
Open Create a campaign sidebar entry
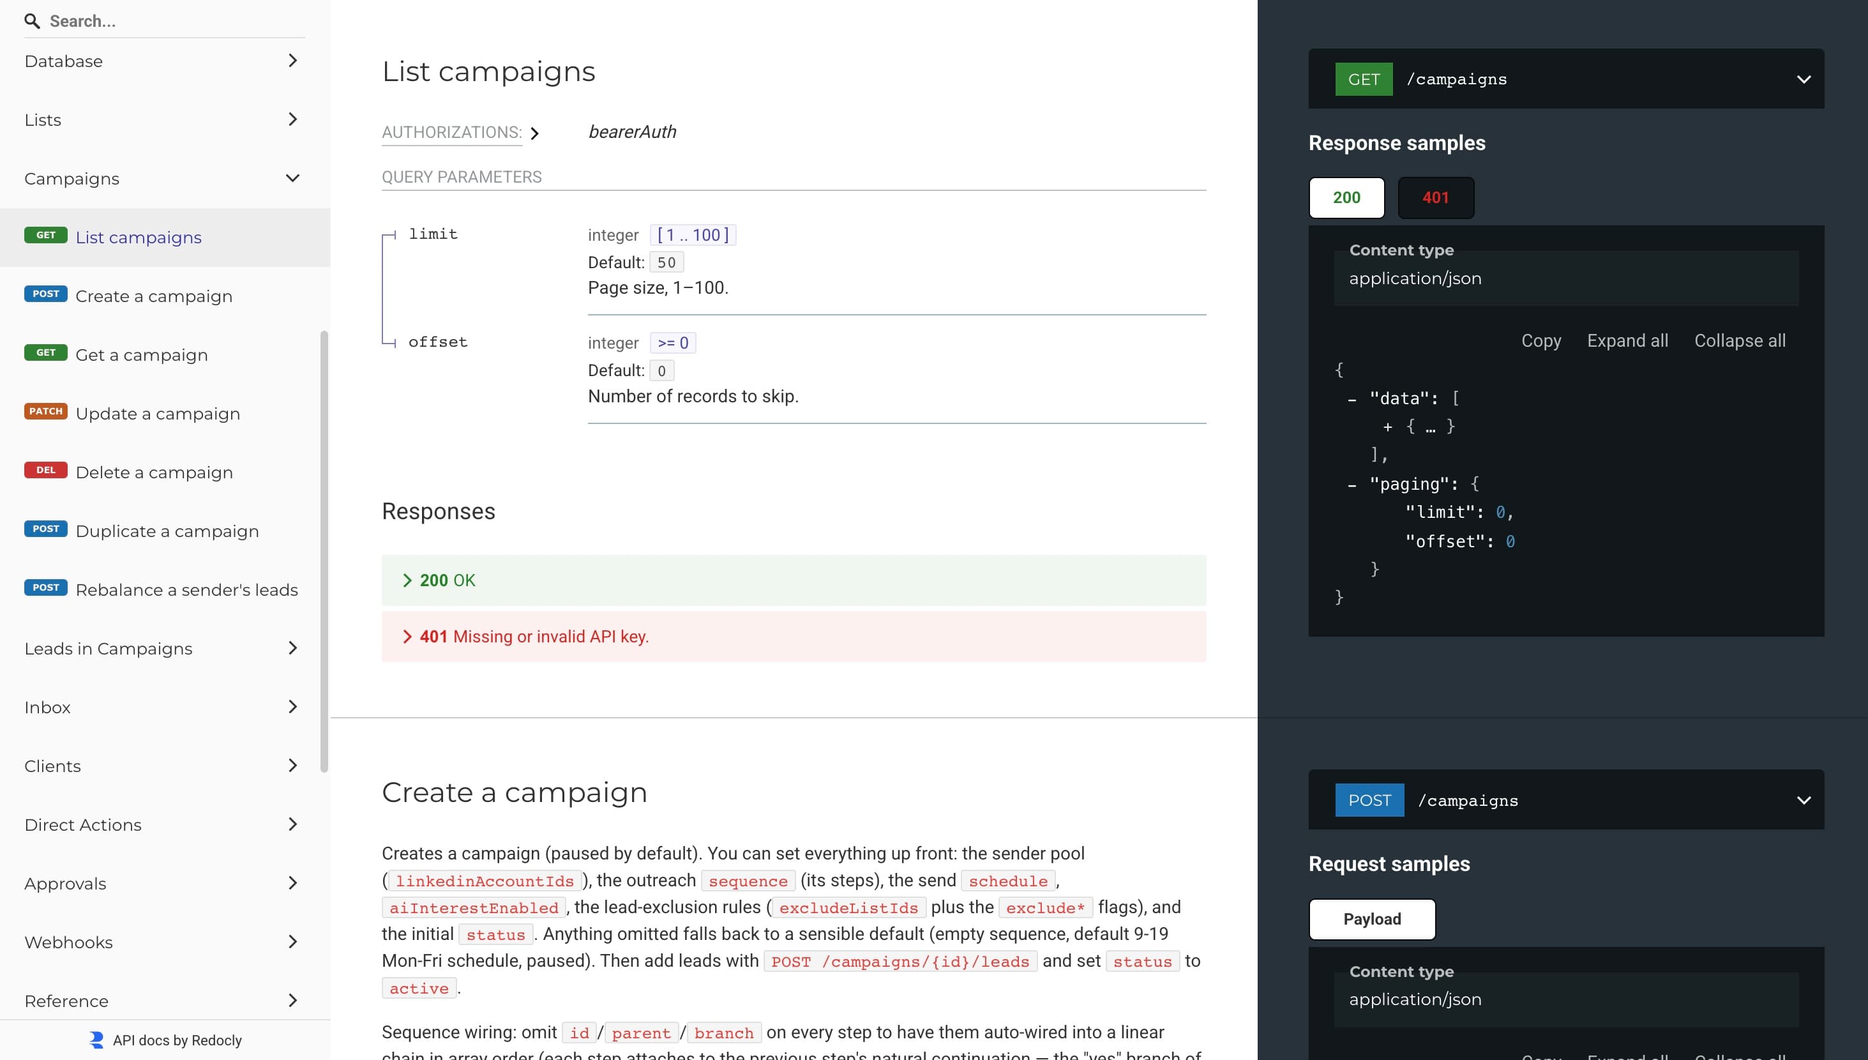(x=165, y=296)
